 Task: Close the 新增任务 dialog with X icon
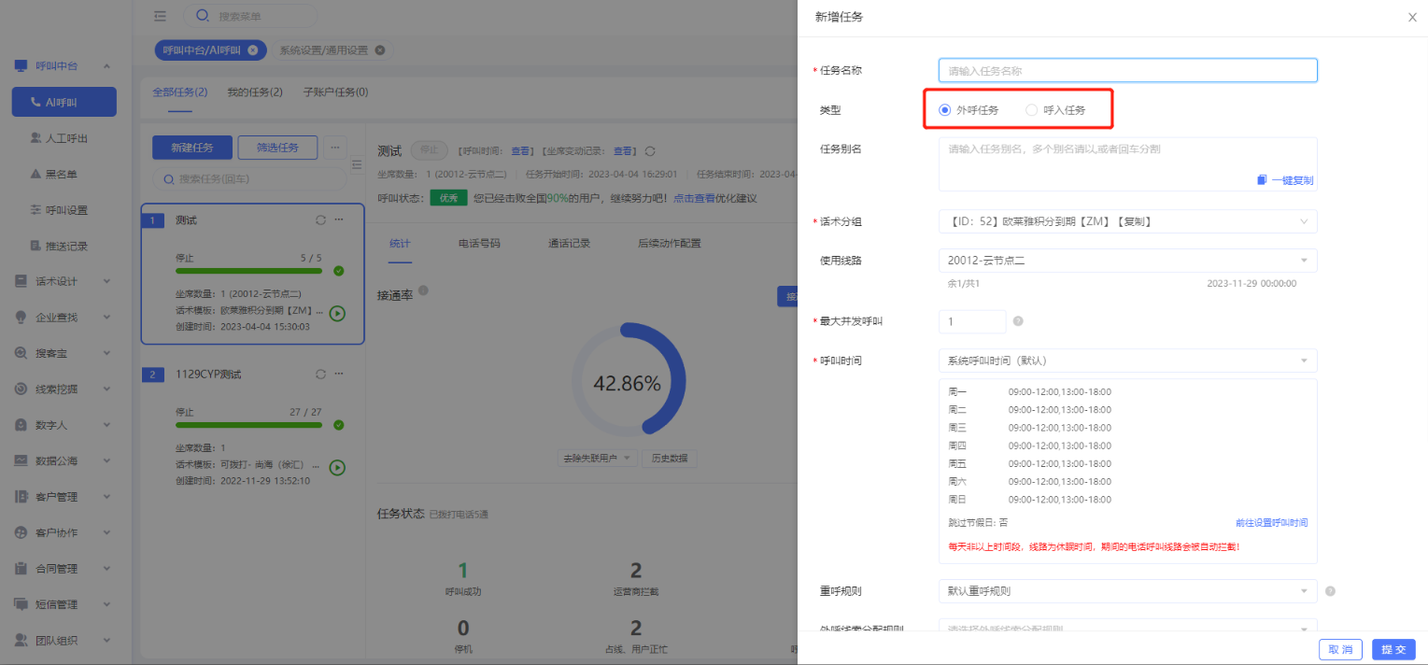1412,17
